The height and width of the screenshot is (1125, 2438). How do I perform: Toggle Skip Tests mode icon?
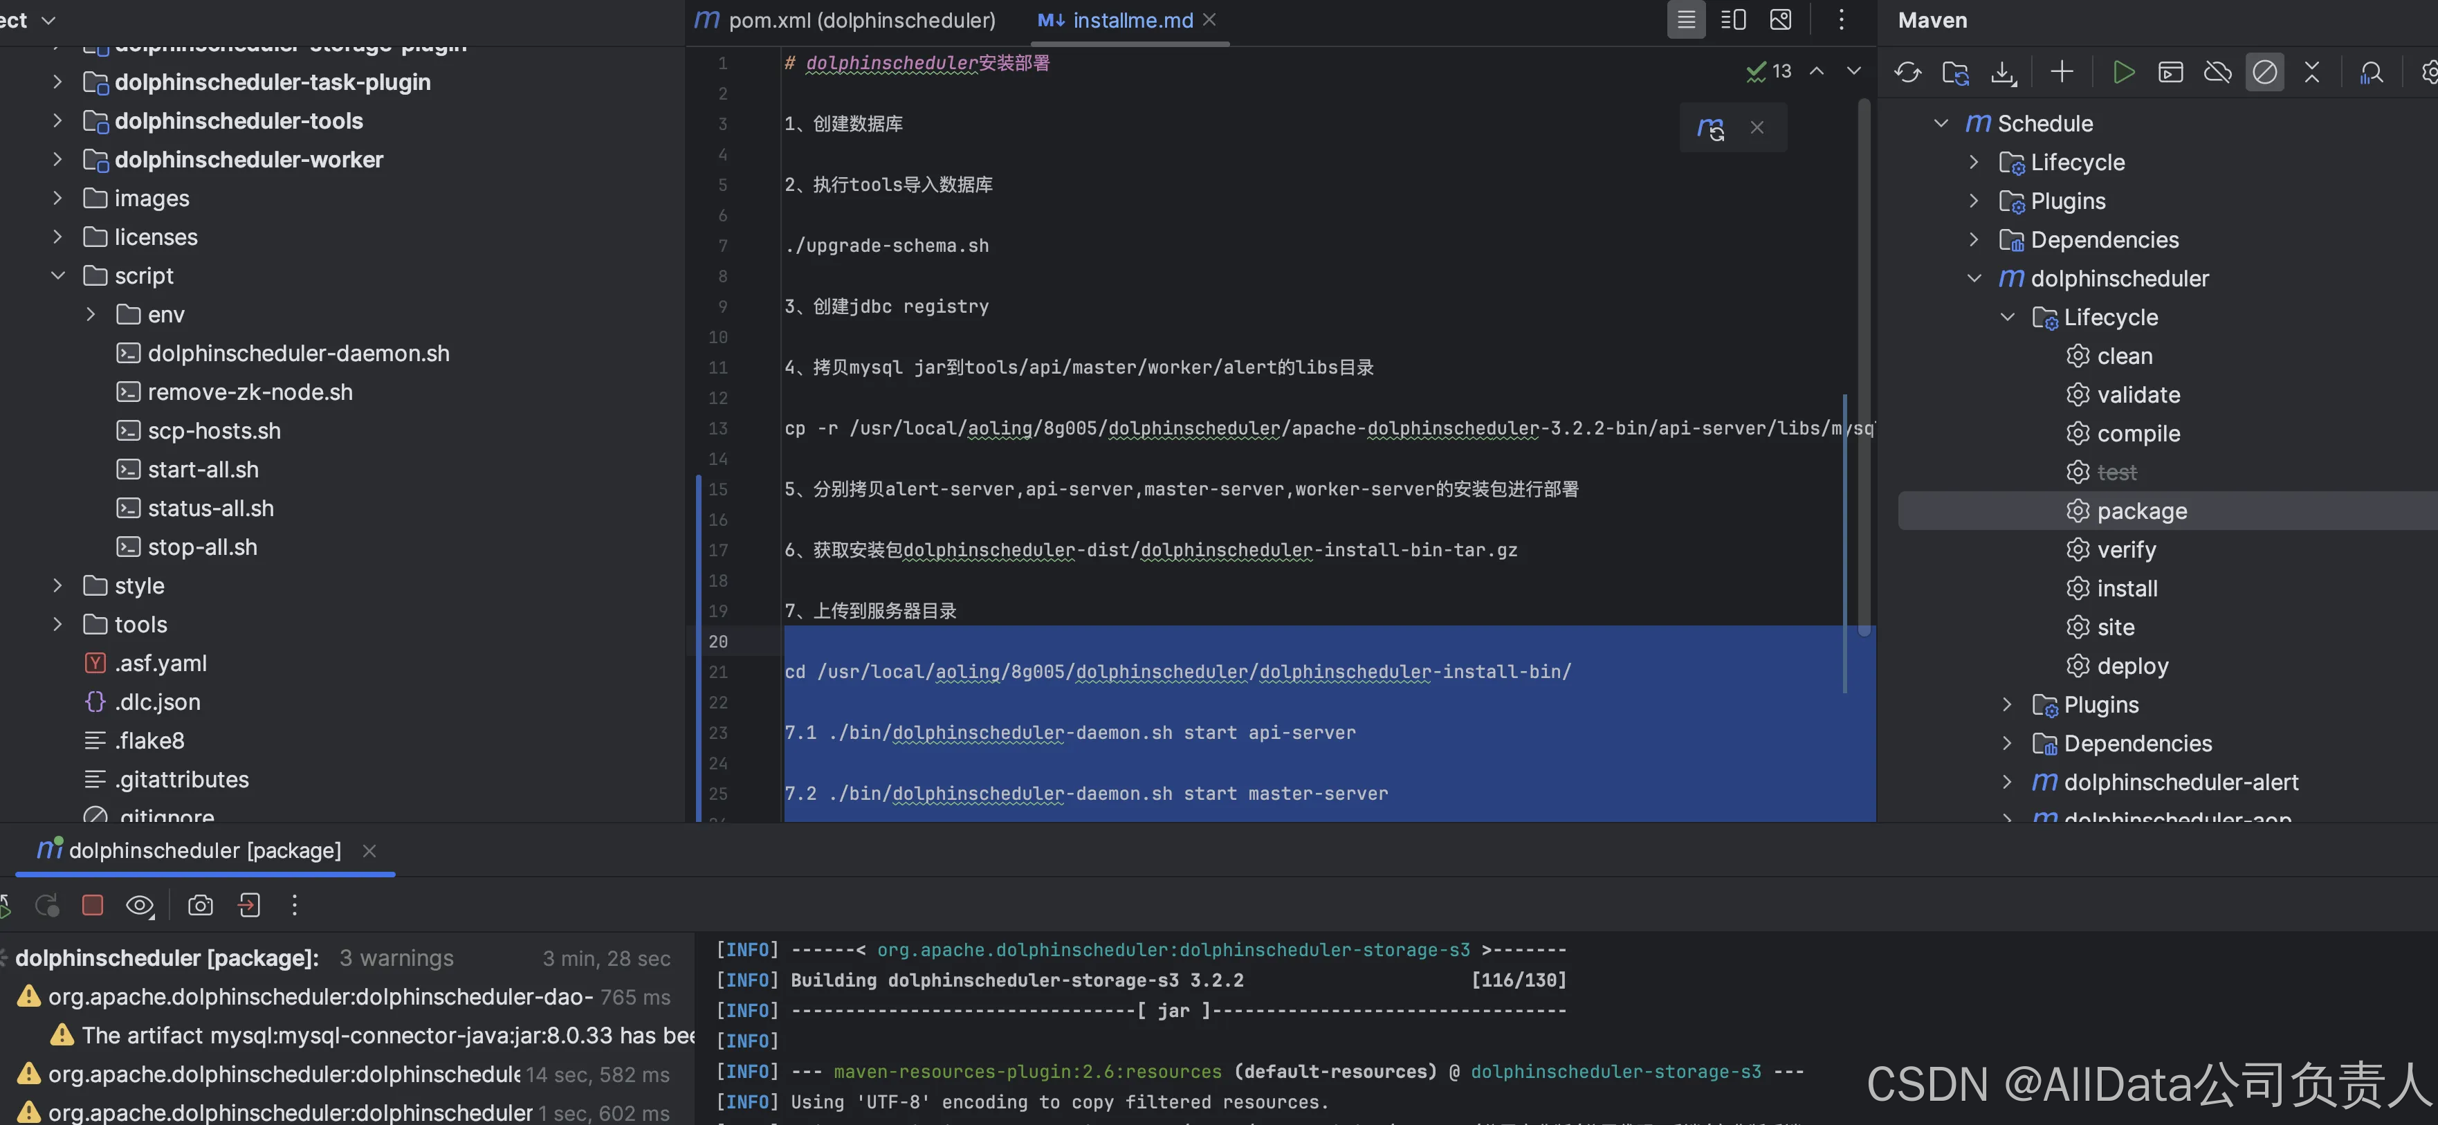2265,72
